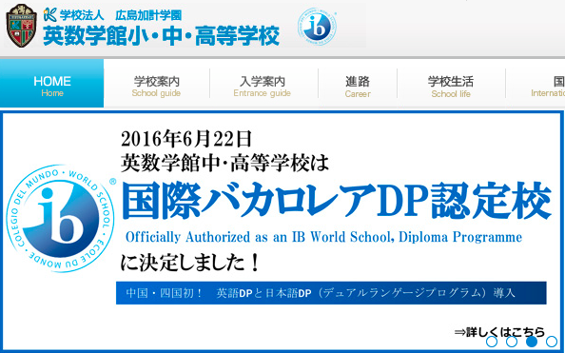Click 学校法人 広島加計学園 header text

121,15
